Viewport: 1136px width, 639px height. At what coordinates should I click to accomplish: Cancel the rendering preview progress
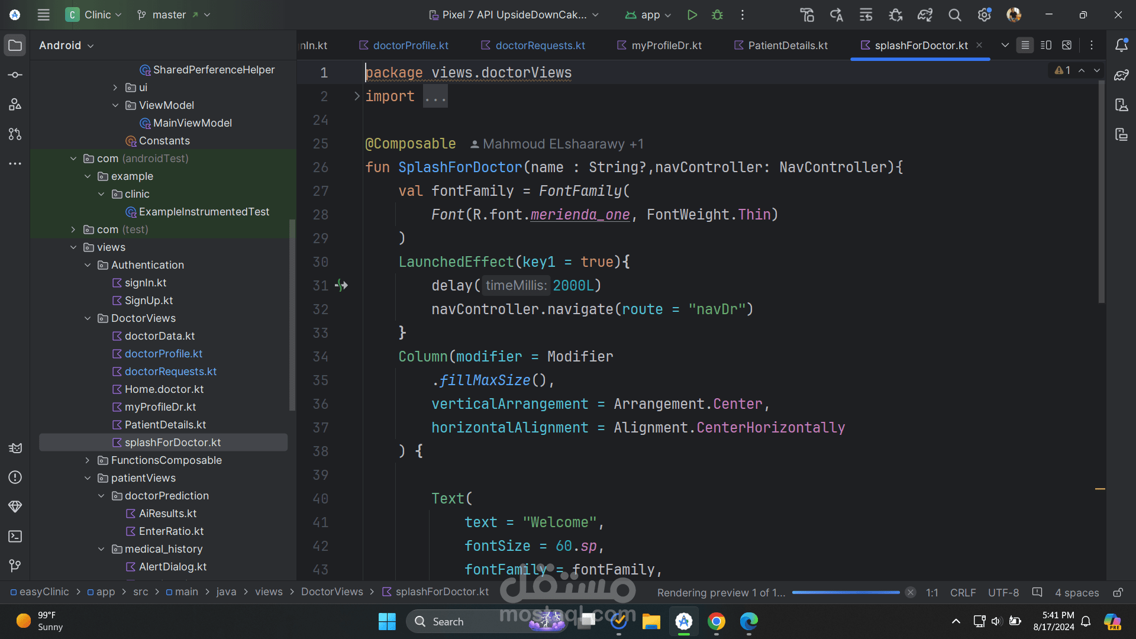point(911,592)
